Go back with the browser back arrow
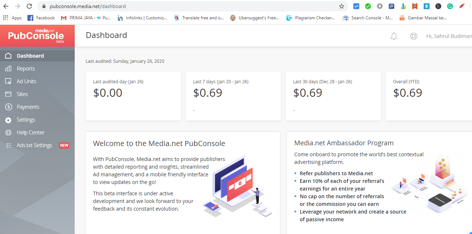472x234 pixels. pos(6,6)
